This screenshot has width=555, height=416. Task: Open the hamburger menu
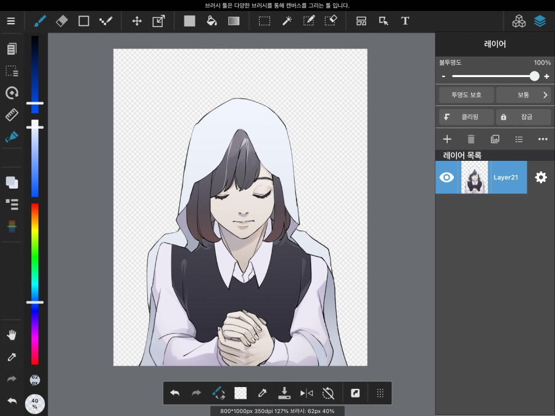(11, 20)
